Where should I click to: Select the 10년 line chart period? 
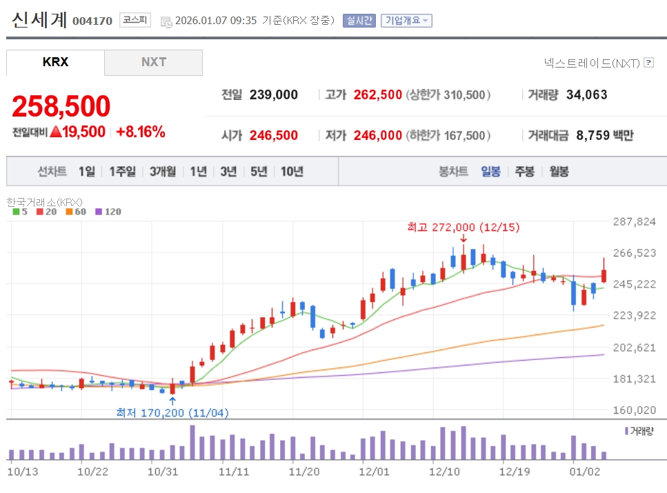click(292, 172)
